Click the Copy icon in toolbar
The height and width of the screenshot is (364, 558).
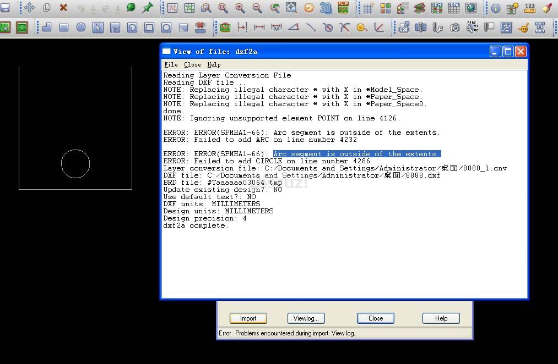pyautogui.click(x=47, y=8)
